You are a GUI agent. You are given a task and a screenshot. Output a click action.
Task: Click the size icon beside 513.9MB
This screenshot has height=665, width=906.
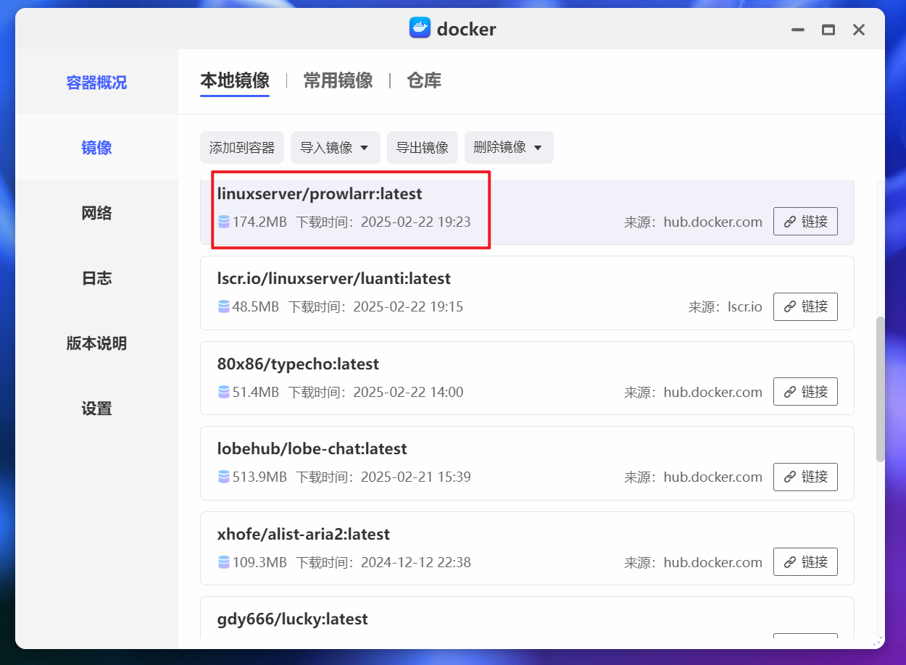(223, 477)
